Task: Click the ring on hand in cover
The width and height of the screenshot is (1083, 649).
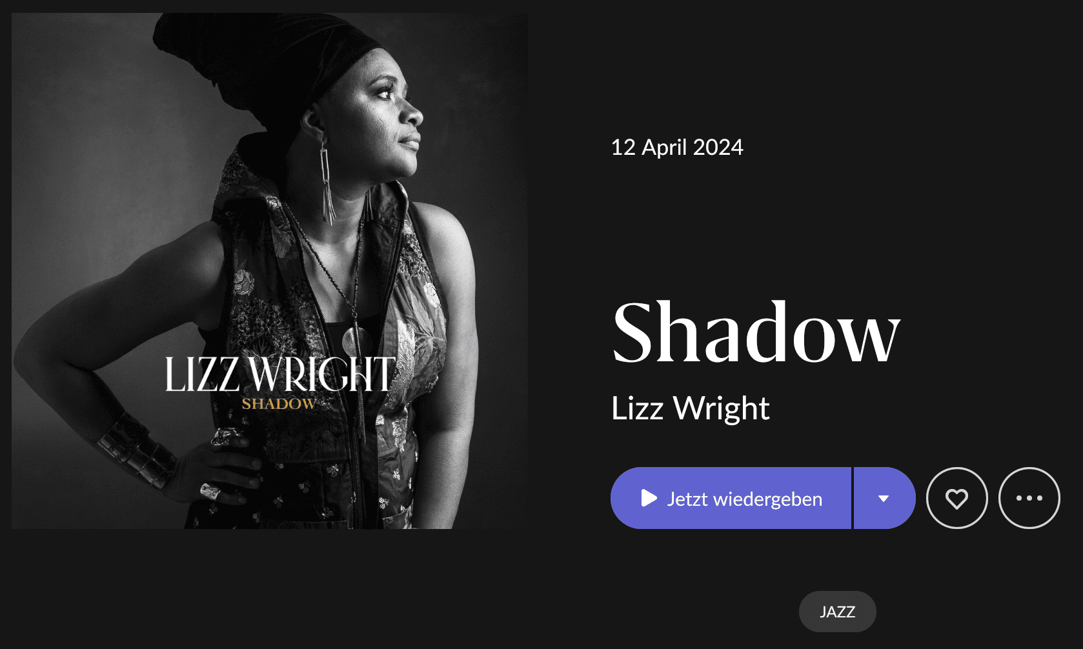Action: (210, 492)
